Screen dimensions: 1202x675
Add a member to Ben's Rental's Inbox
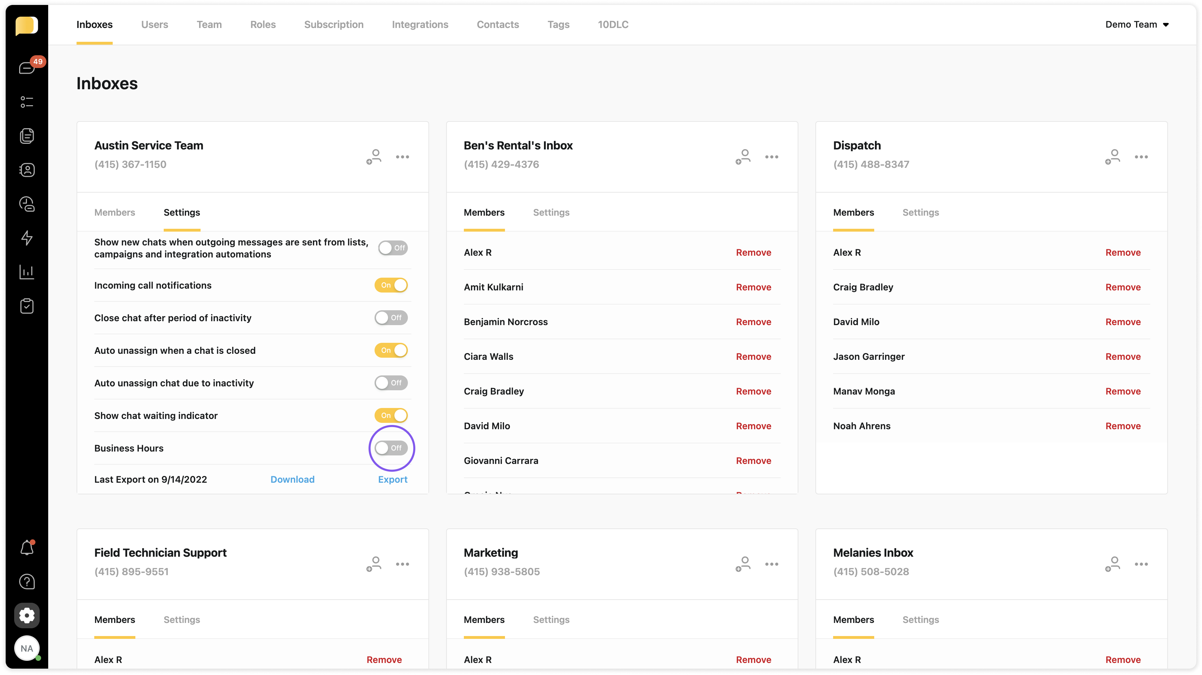pos(743,157)
